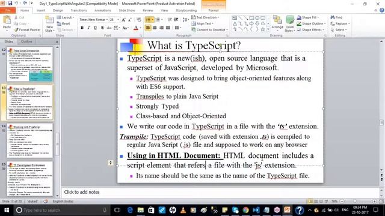Screen dimensions: 385x216
Task: Open the Font name combo box
Action: point(93,20)
